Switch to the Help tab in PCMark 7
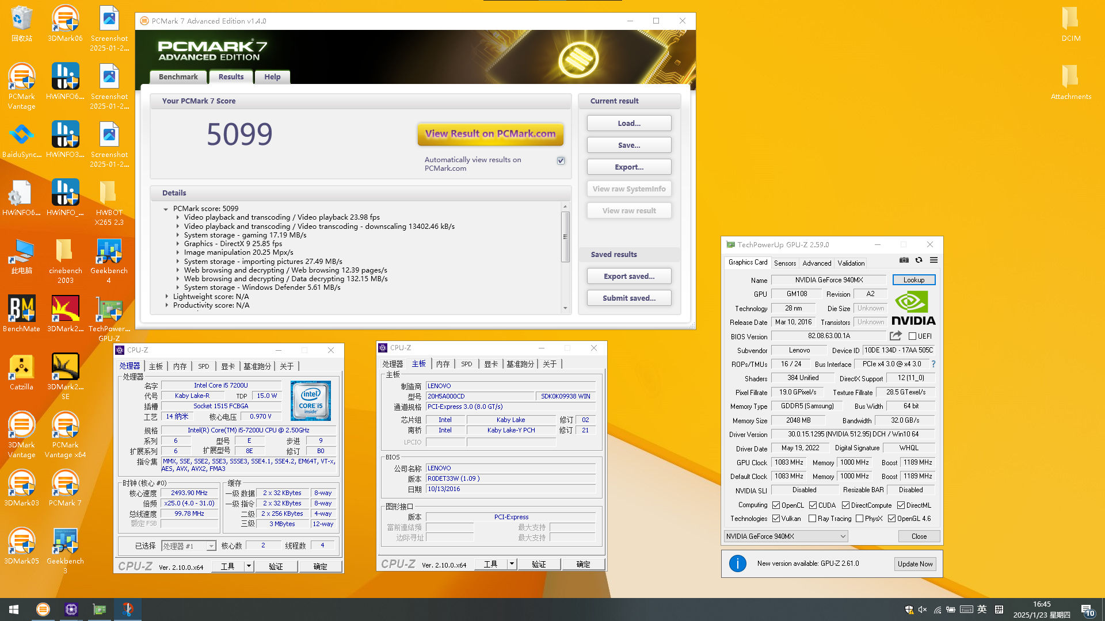This screenshot has height=621, width=1105. [272, 77]
